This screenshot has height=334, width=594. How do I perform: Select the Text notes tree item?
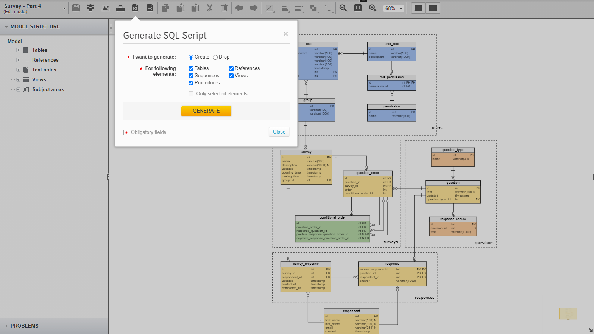point(44,70)
